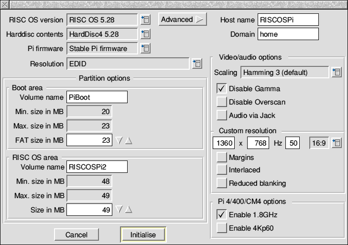Open RISC OS version menu icon

[146, 20]
